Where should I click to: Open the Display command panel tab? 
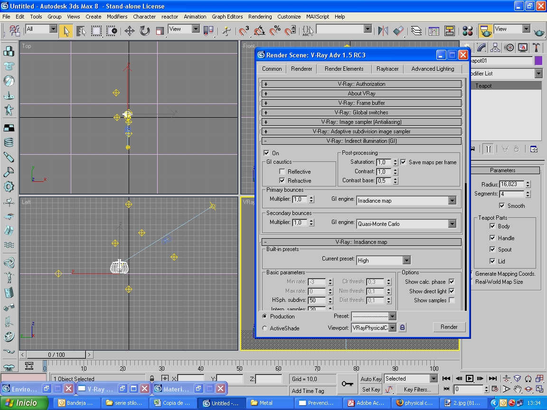pyautogui.click(x=523, y=47)
